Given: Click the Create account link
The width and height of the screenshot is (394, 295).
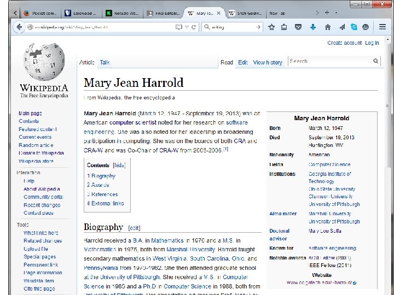Looking at the screenshot, I should (x=344, y=43).
